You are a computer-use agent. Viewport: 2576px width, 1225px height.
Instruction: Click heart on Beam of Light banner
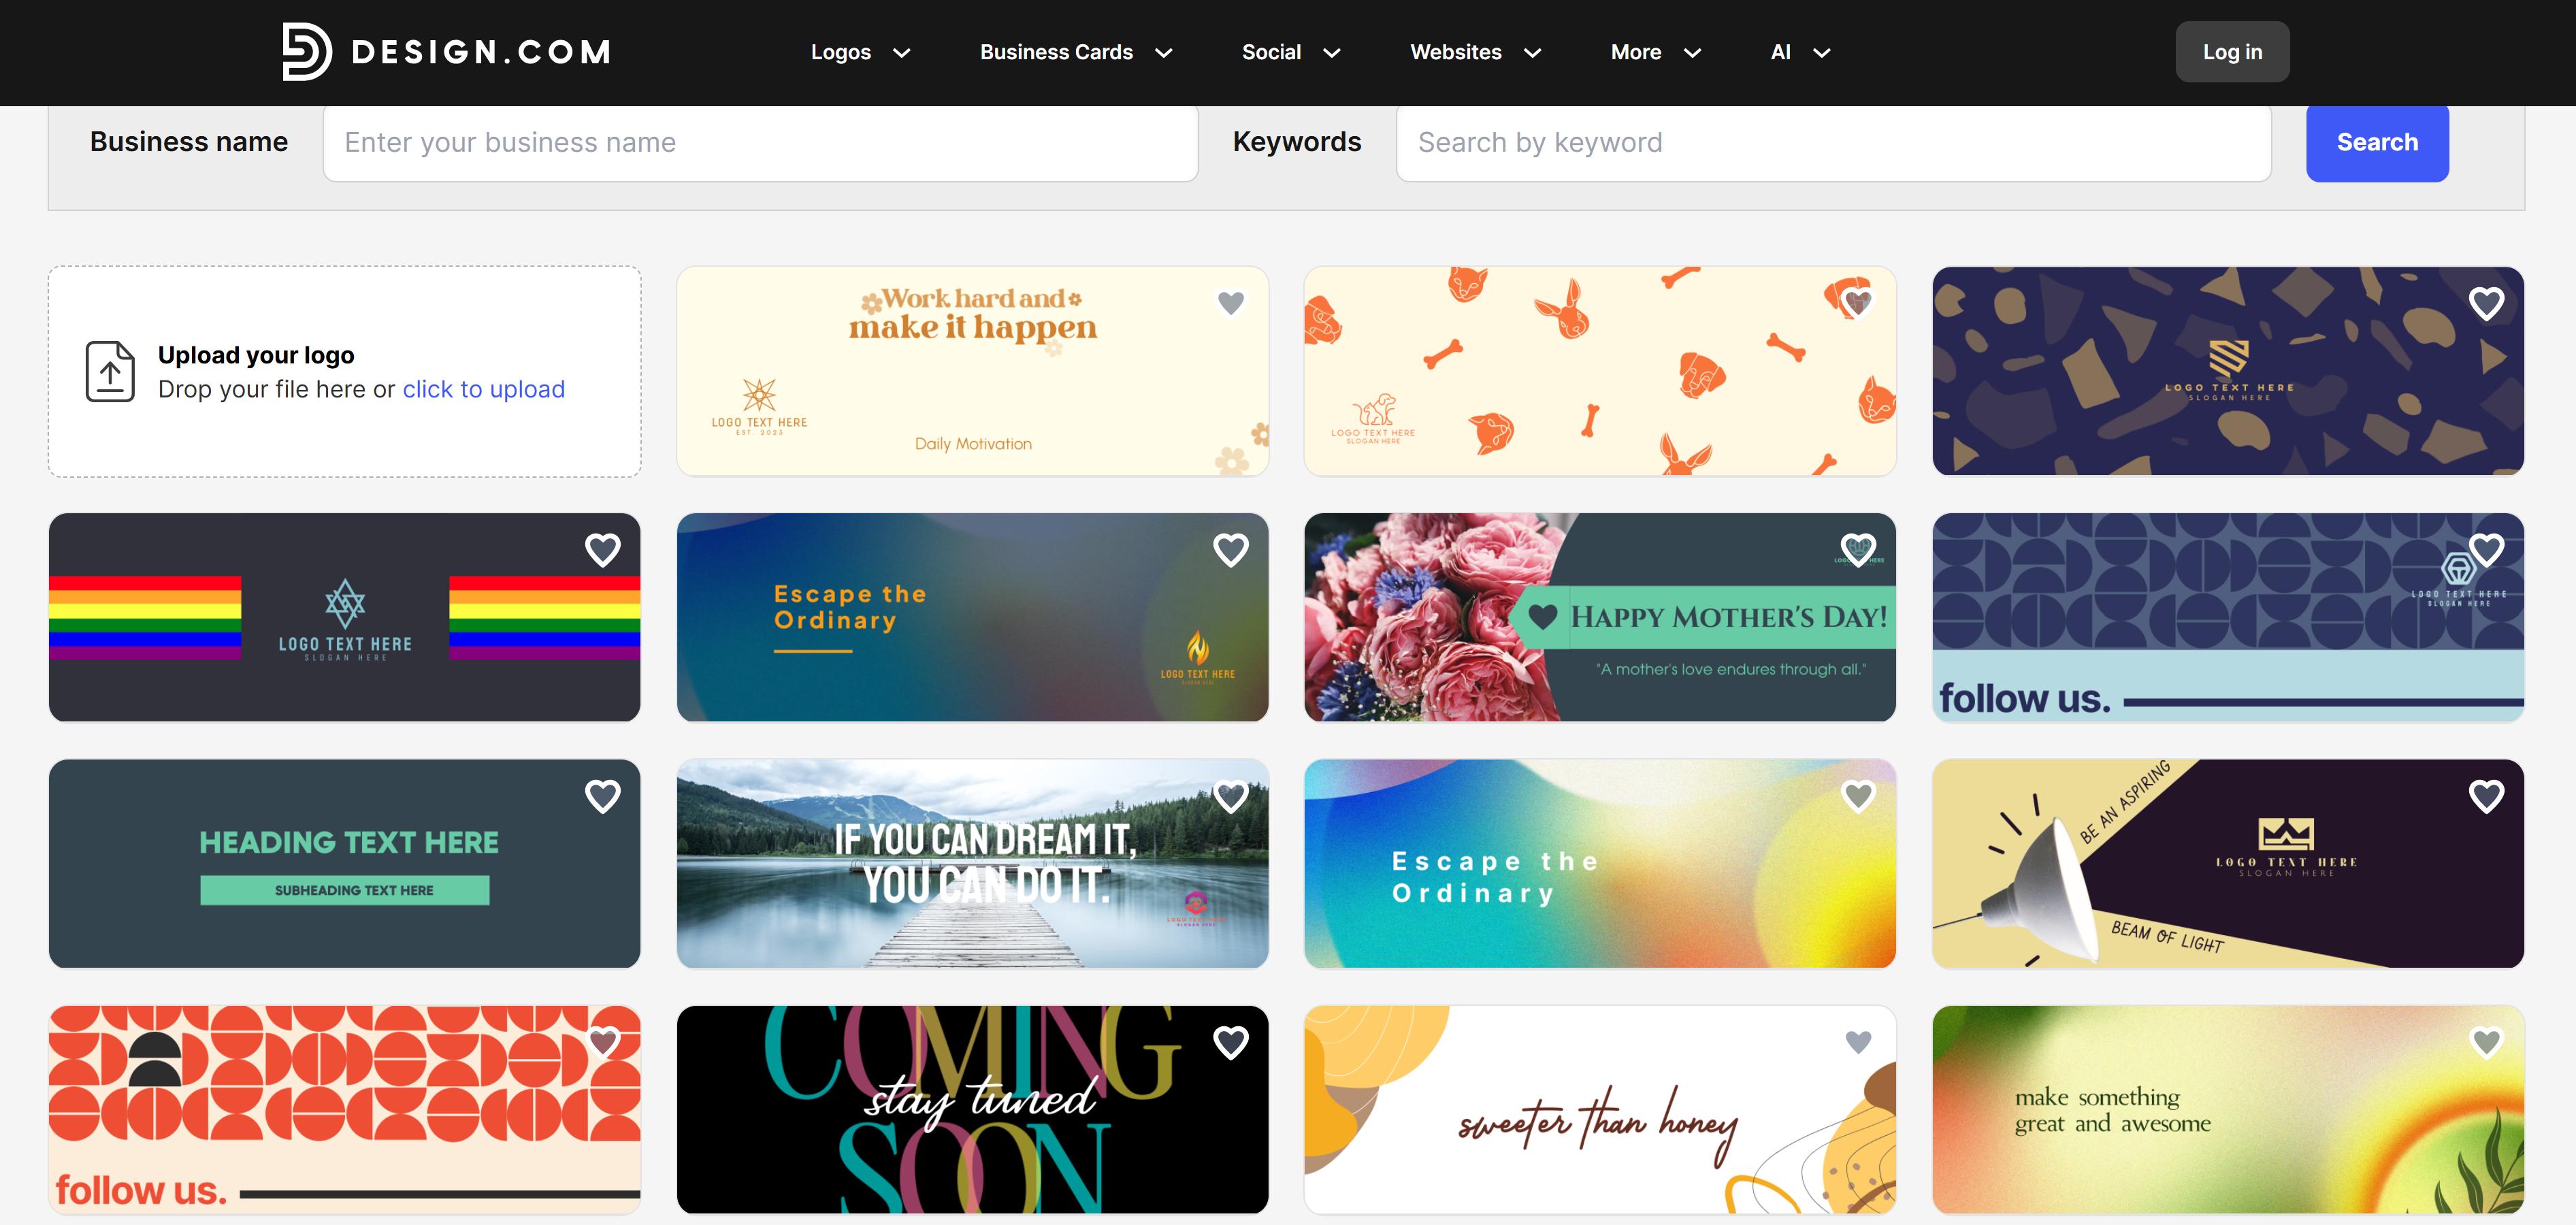2487,796
